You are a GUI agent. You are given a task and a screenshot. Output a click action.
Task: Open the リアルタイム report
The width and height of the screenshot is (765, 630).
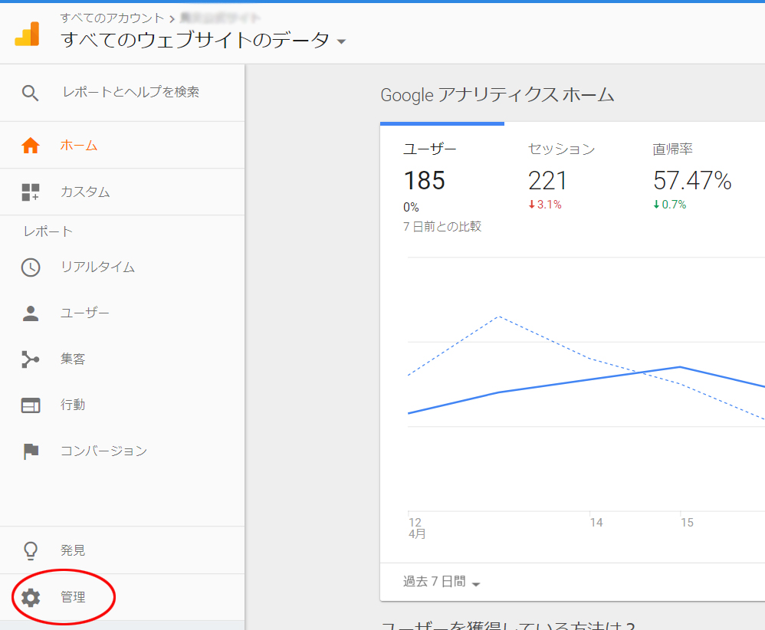pyautogui.click(x=122, y=267)
